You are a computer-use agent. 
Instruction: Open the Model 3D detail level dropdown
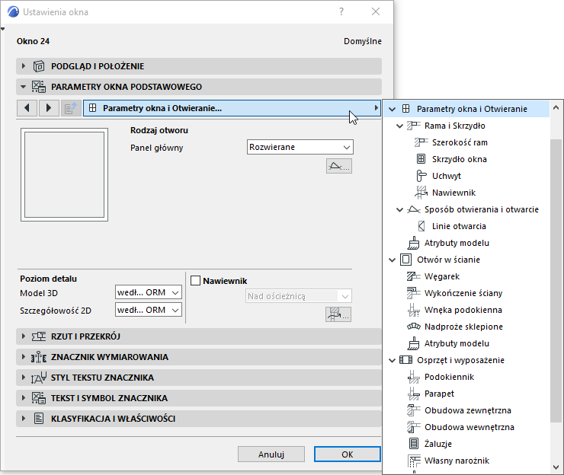148,292
